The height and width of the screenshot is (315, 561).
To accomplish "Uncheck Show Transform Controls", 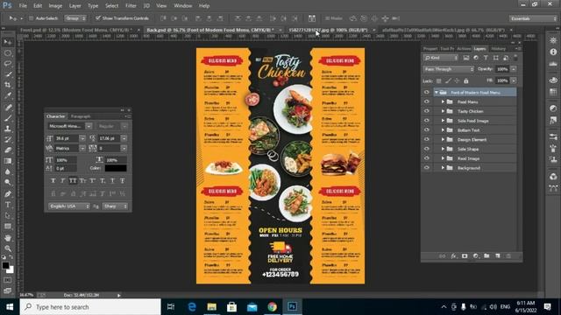I will (x=97, y=17).
